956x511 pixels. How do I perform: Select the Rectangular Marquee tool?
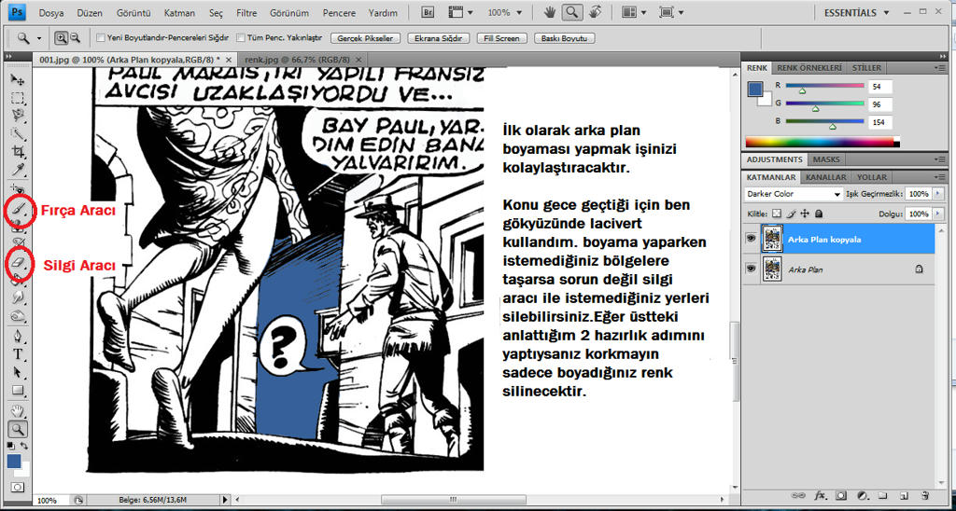click(x=19, y=98)
